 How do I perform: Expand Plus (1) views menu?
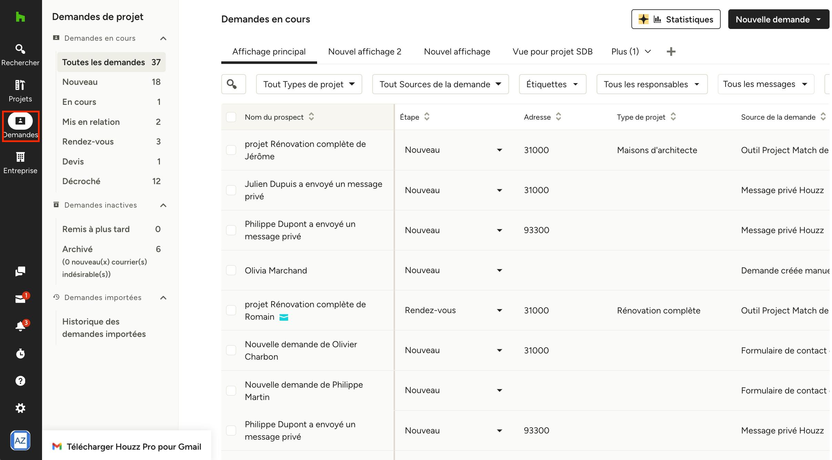[x=631, y=51]
